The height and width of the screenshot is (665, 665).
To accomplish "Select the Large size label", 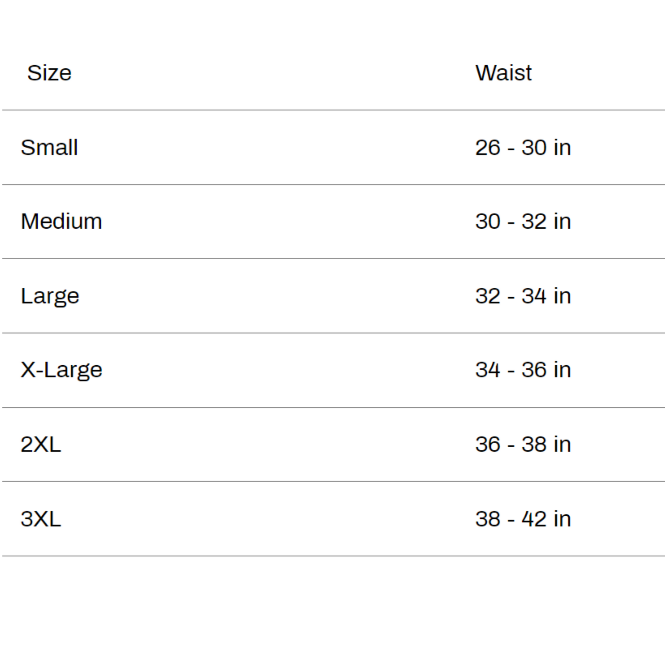I will 50,296.
